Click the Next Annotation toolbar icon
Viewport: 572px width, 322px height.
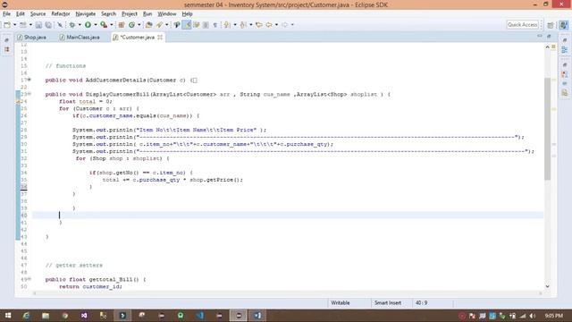point(227,25)
